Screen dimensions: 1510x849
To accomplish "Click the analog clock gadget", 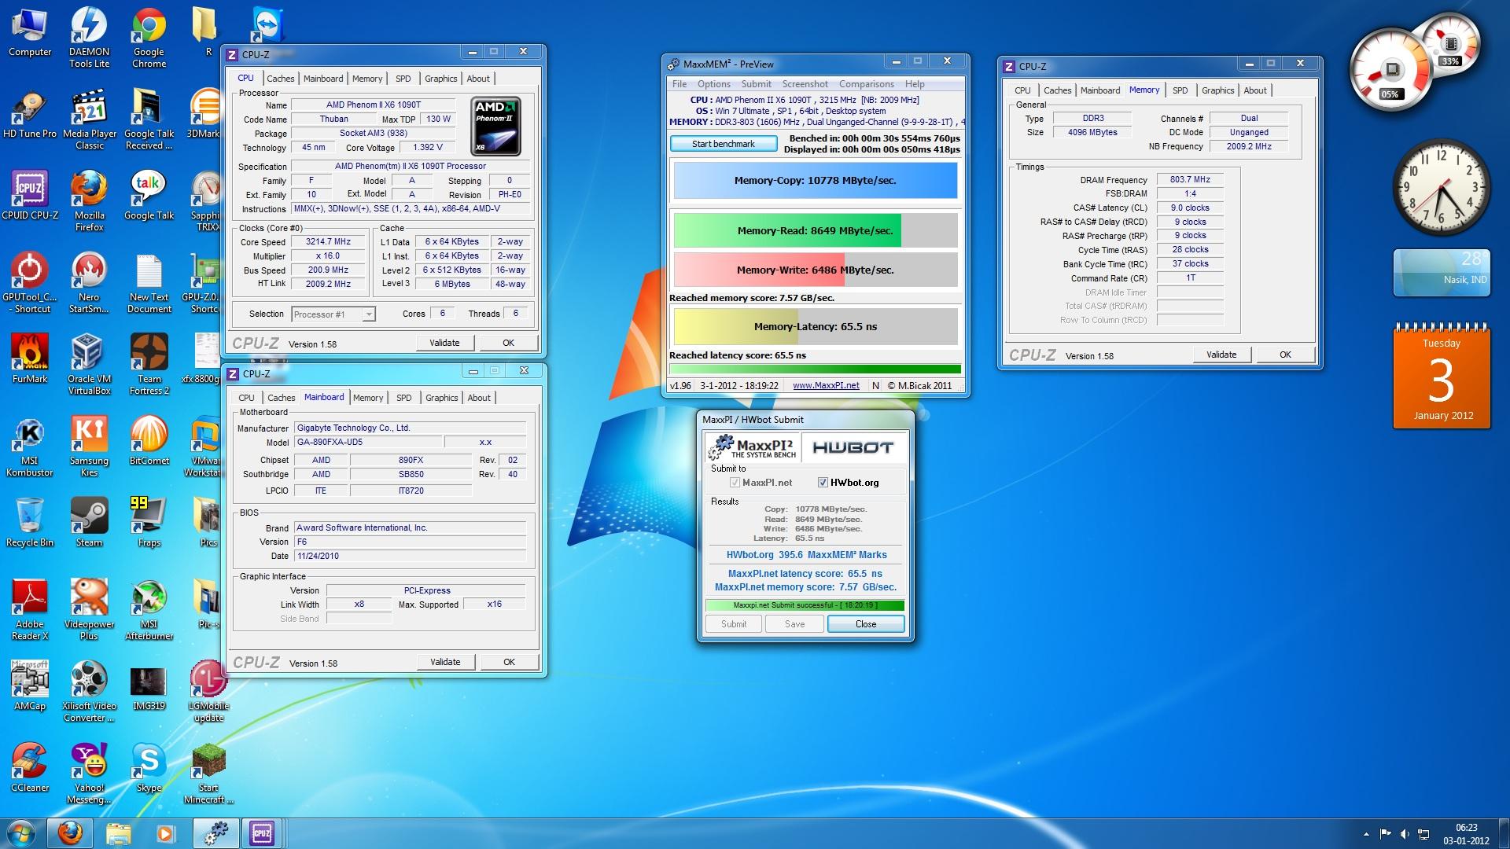I will click(1441, 188).
